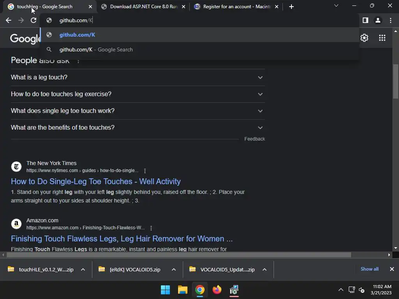
Task: Close the touchhleg Google Search tab
Action: [90, 7]
